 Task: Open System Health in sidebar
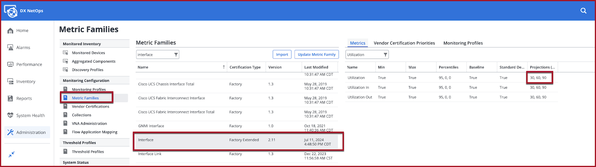click(31, 116)
